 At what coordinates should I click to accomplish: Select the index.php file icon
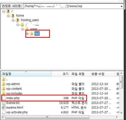click(x=4, y=98)
